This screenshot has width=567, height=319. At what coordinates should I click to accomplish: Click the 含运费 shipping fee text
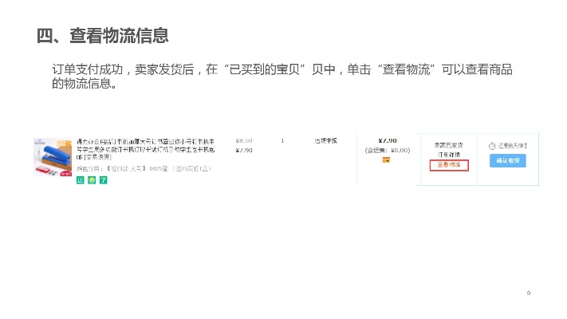pos(387,150)
